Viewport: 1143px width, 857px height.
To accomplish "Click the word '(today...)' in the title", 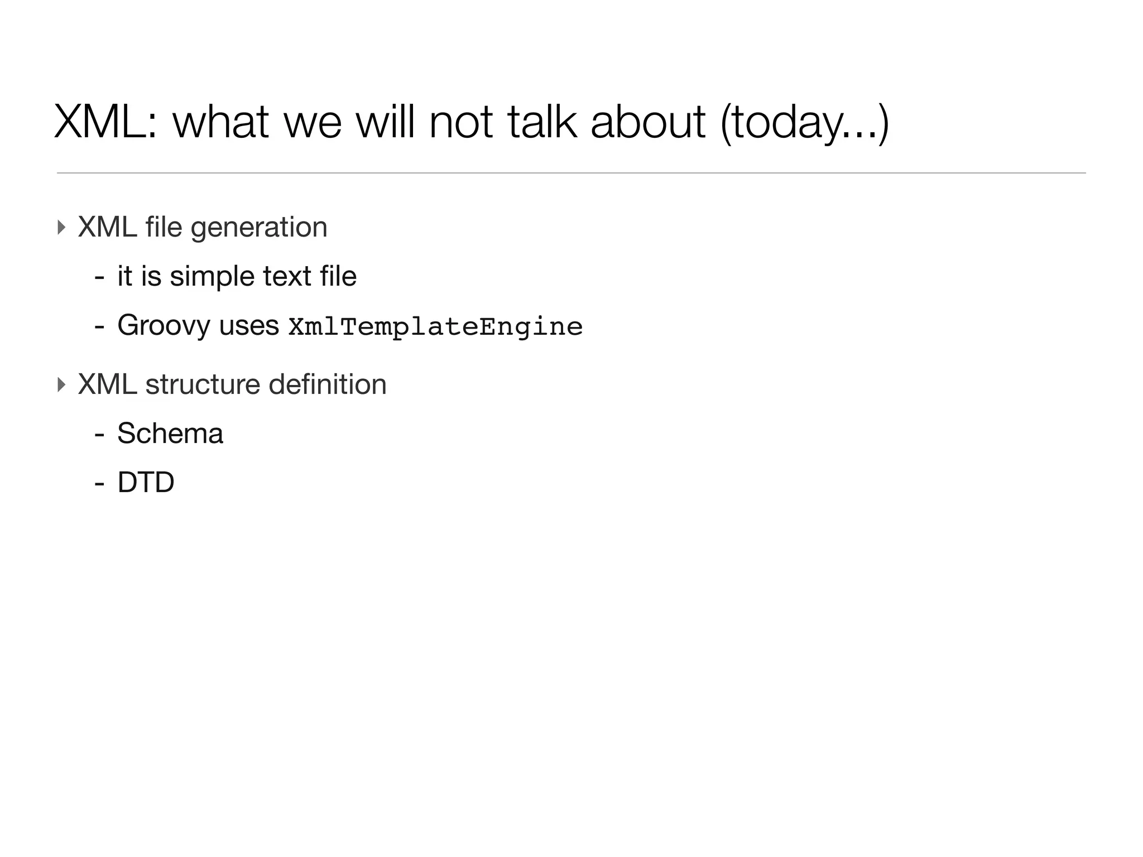I will click(805, 124).
